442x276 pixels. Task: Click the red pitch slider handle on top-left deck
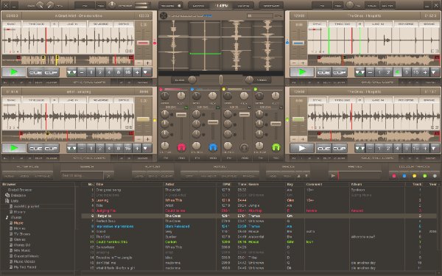click(x=143, y=43)
